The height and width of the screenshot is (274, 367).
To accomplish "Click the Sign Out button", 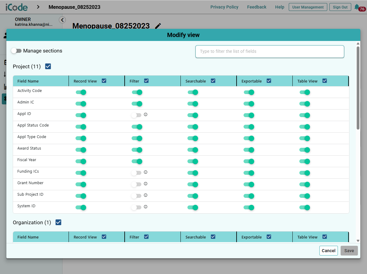I will pos(340,7).
